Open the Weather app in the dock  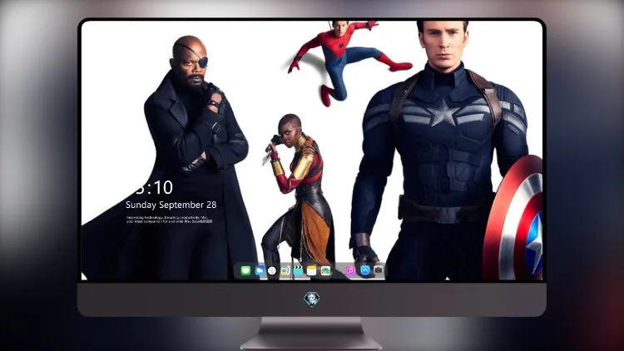point(260,270)
